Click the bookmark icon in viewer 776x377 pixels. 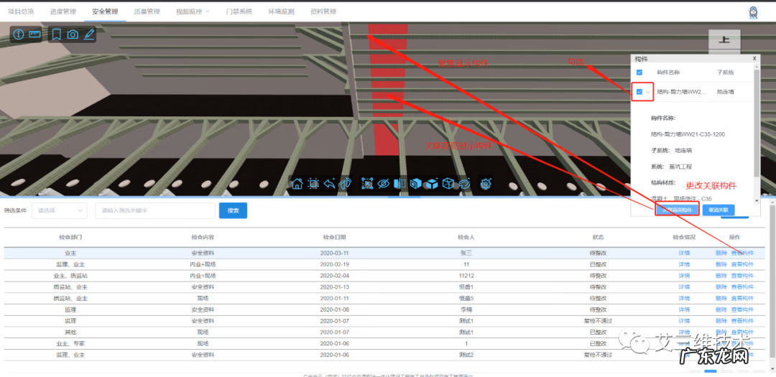[x=57, y=34]
